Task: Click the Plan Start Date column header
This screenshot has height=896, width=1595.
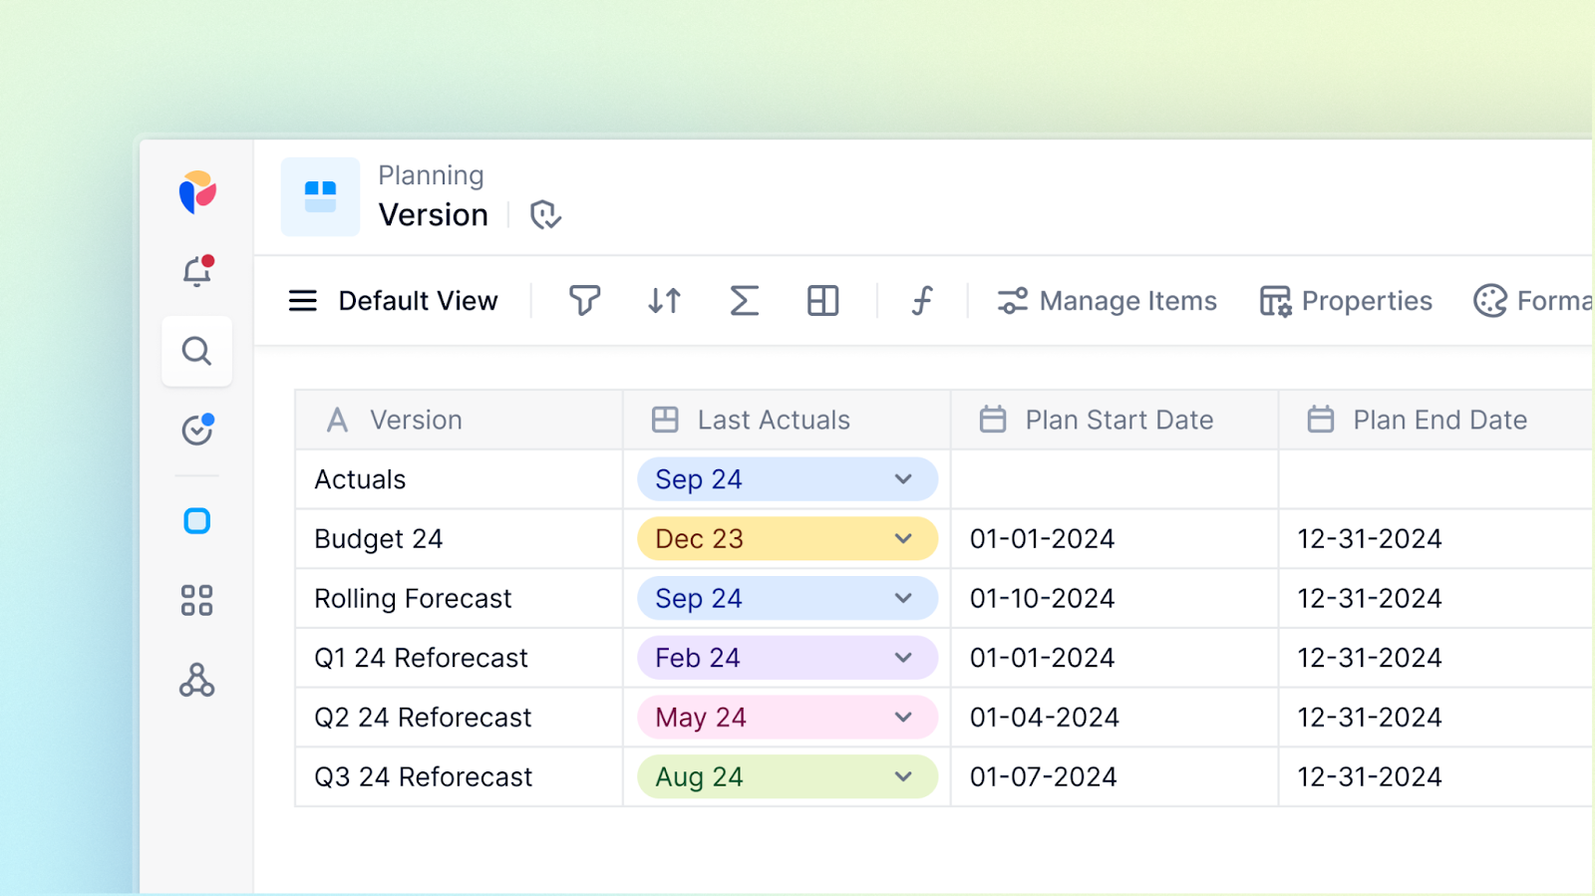Action: click(x=1115, y=420)
